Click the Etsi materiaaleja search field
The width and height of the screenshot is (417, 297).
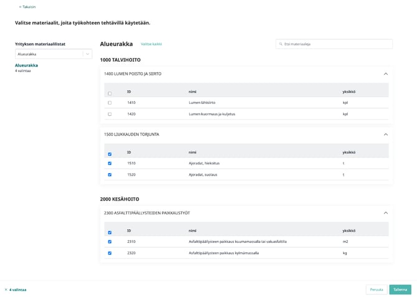click(336, 44)
